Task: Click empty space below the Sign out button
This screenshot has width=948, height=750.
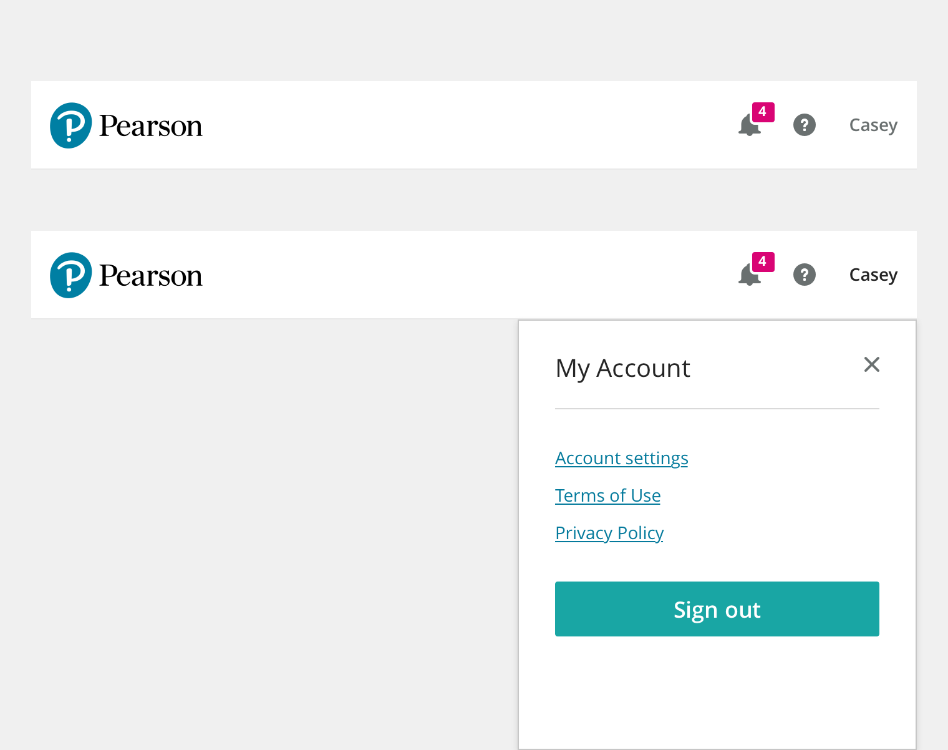Action: tap(717, 693)
